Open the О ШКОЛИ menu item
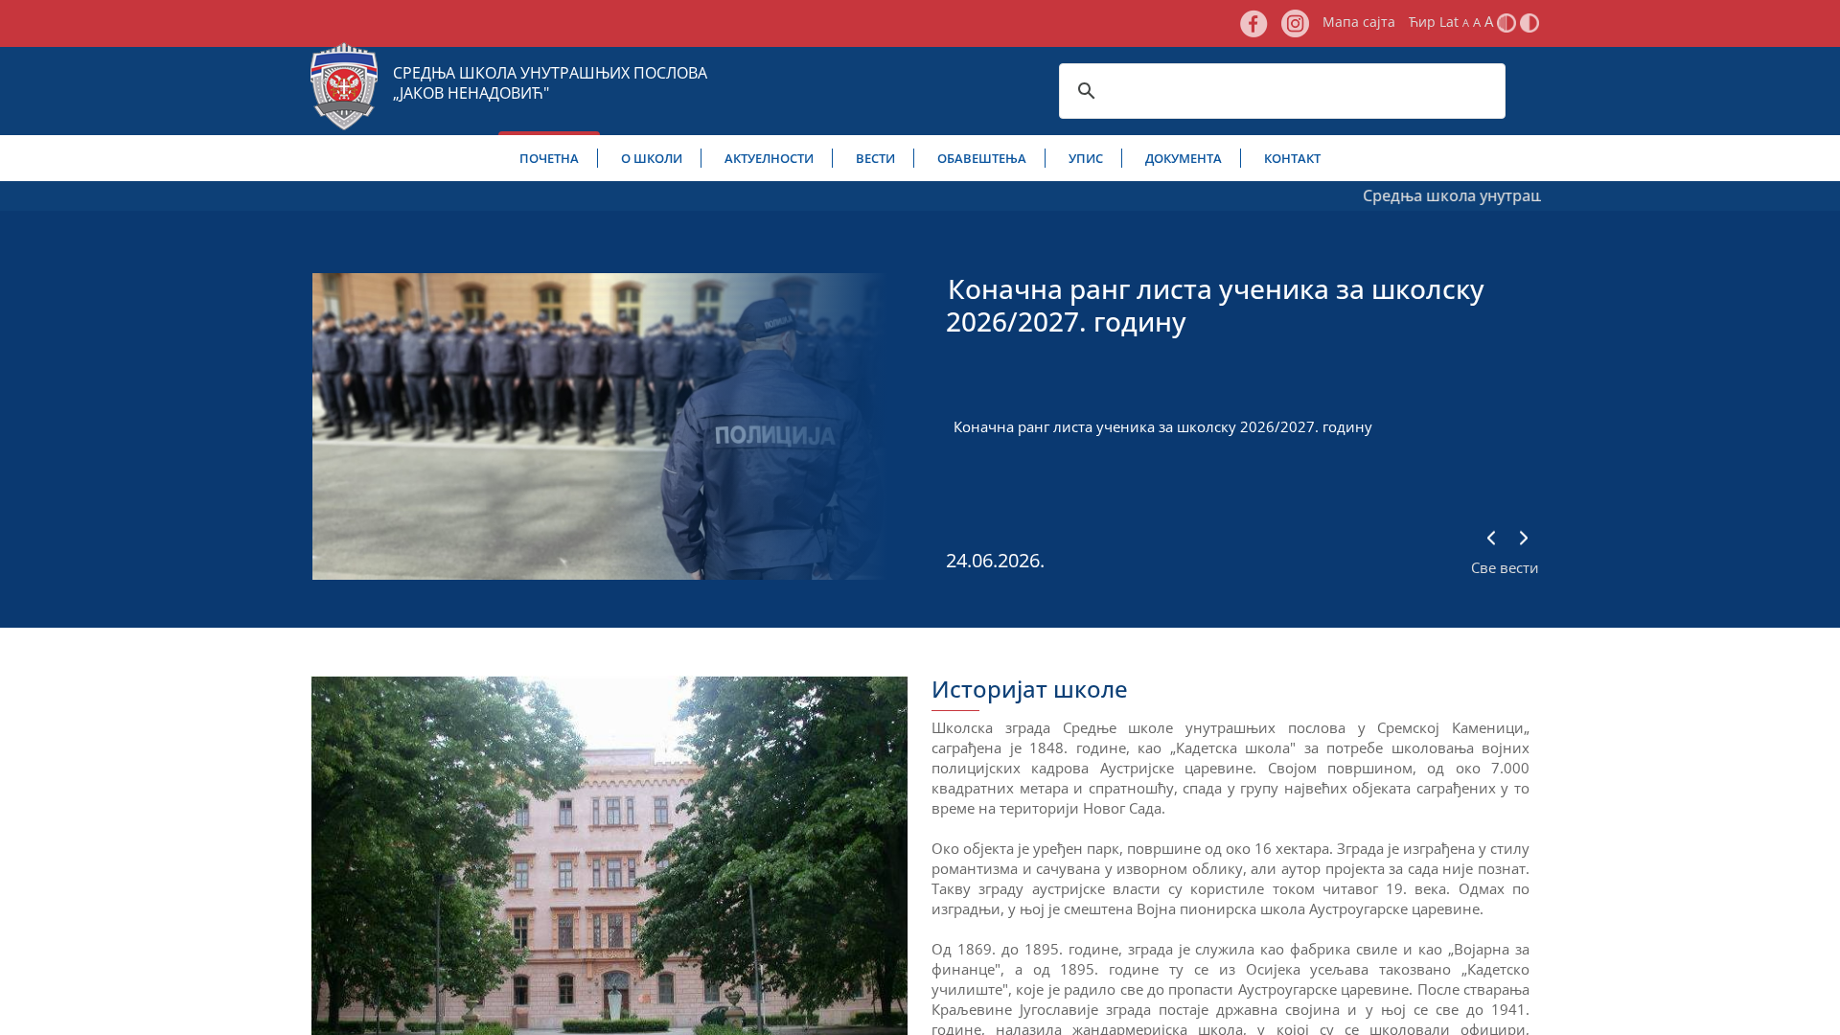The image size is (1840, 1035). (x=652, y=159)
